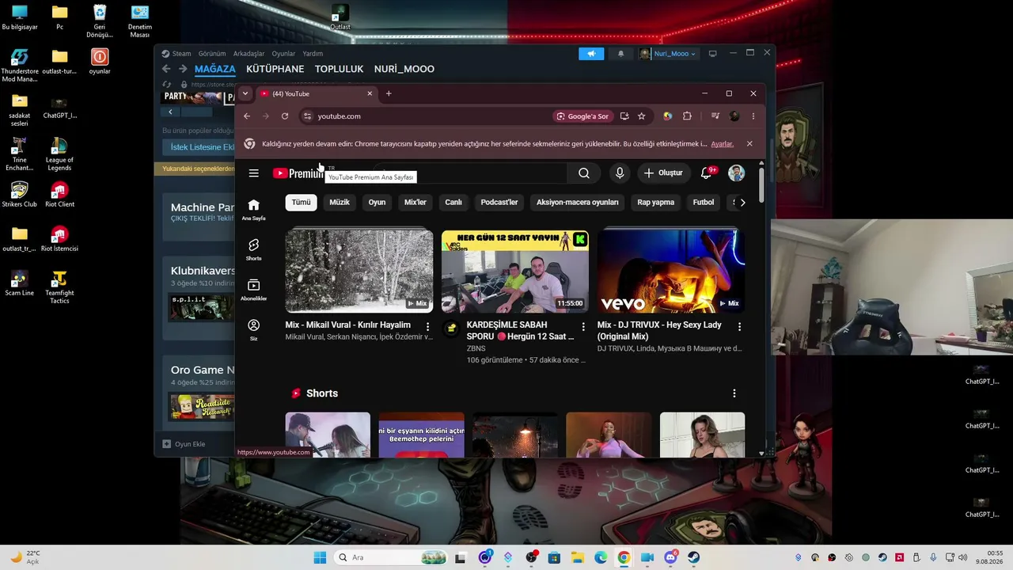Click Oyun Ekle in Steam
The width and height of the screenshot is (1013, 570).
(x=184, y=444)
